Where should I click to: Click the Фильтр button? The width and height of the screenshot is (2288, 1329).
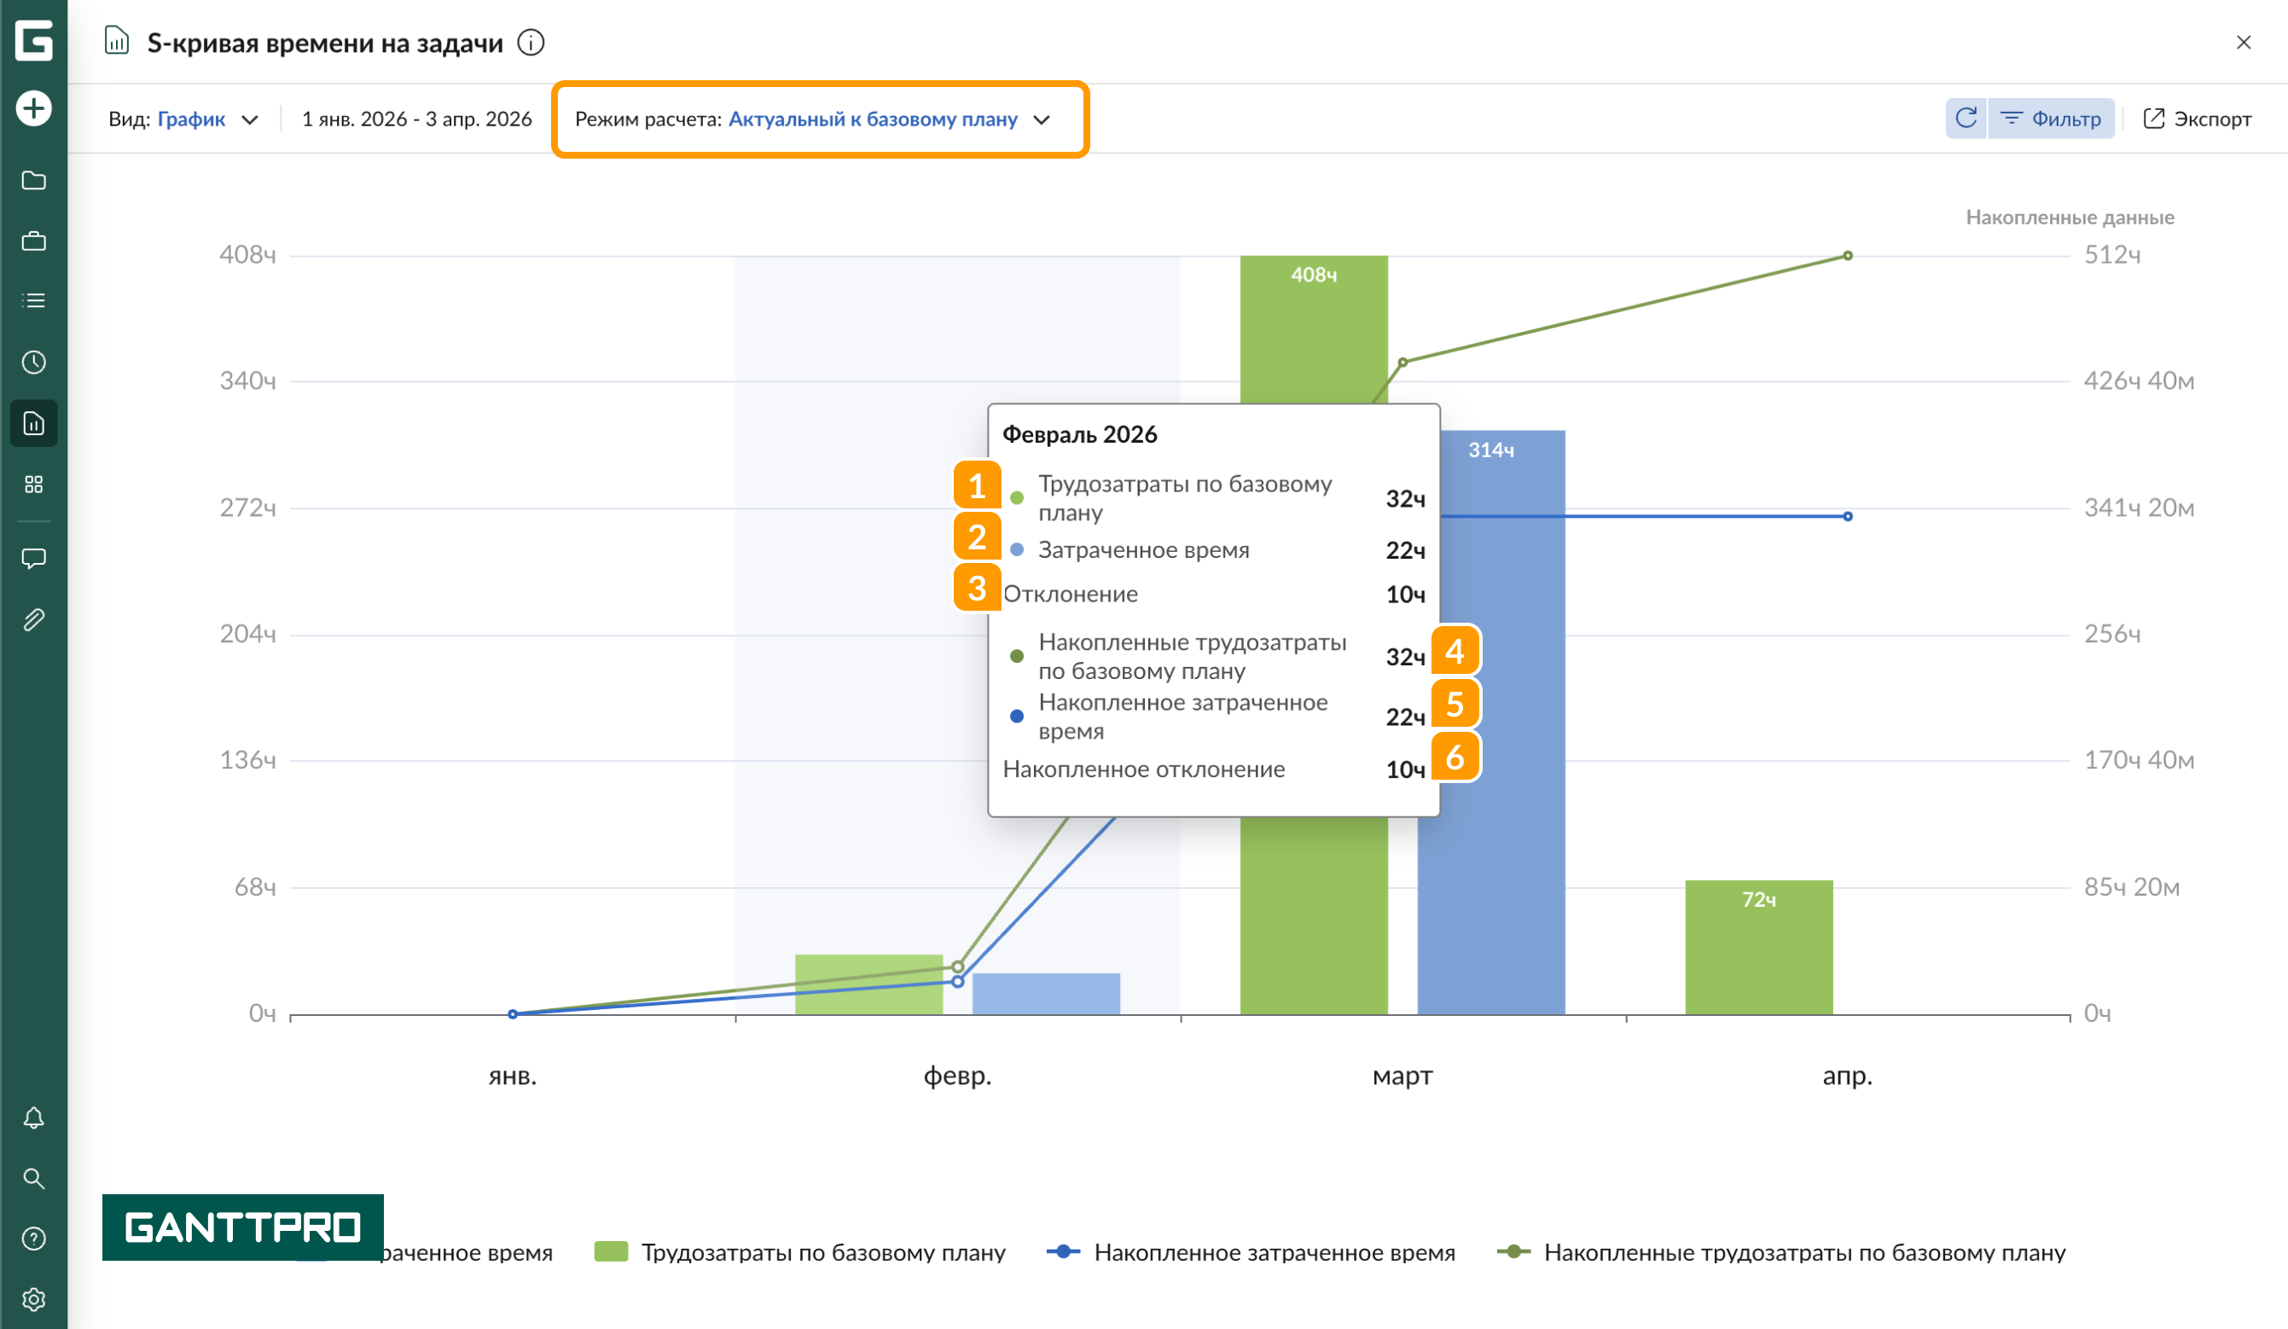tap(2051, 119)
